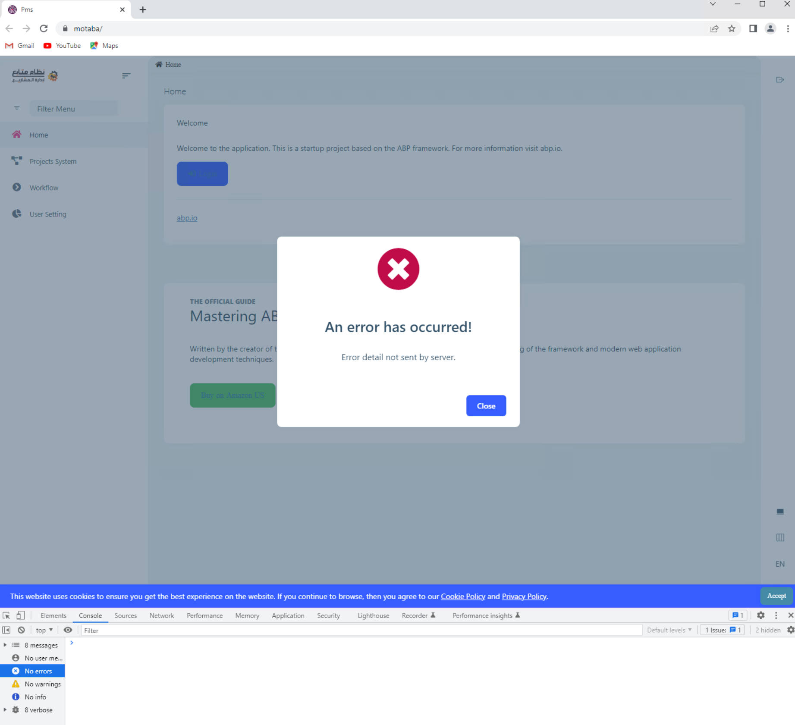Open the Default levels dropdown
This screenshot has width=795, height=725.
click(x=669, y=630)
